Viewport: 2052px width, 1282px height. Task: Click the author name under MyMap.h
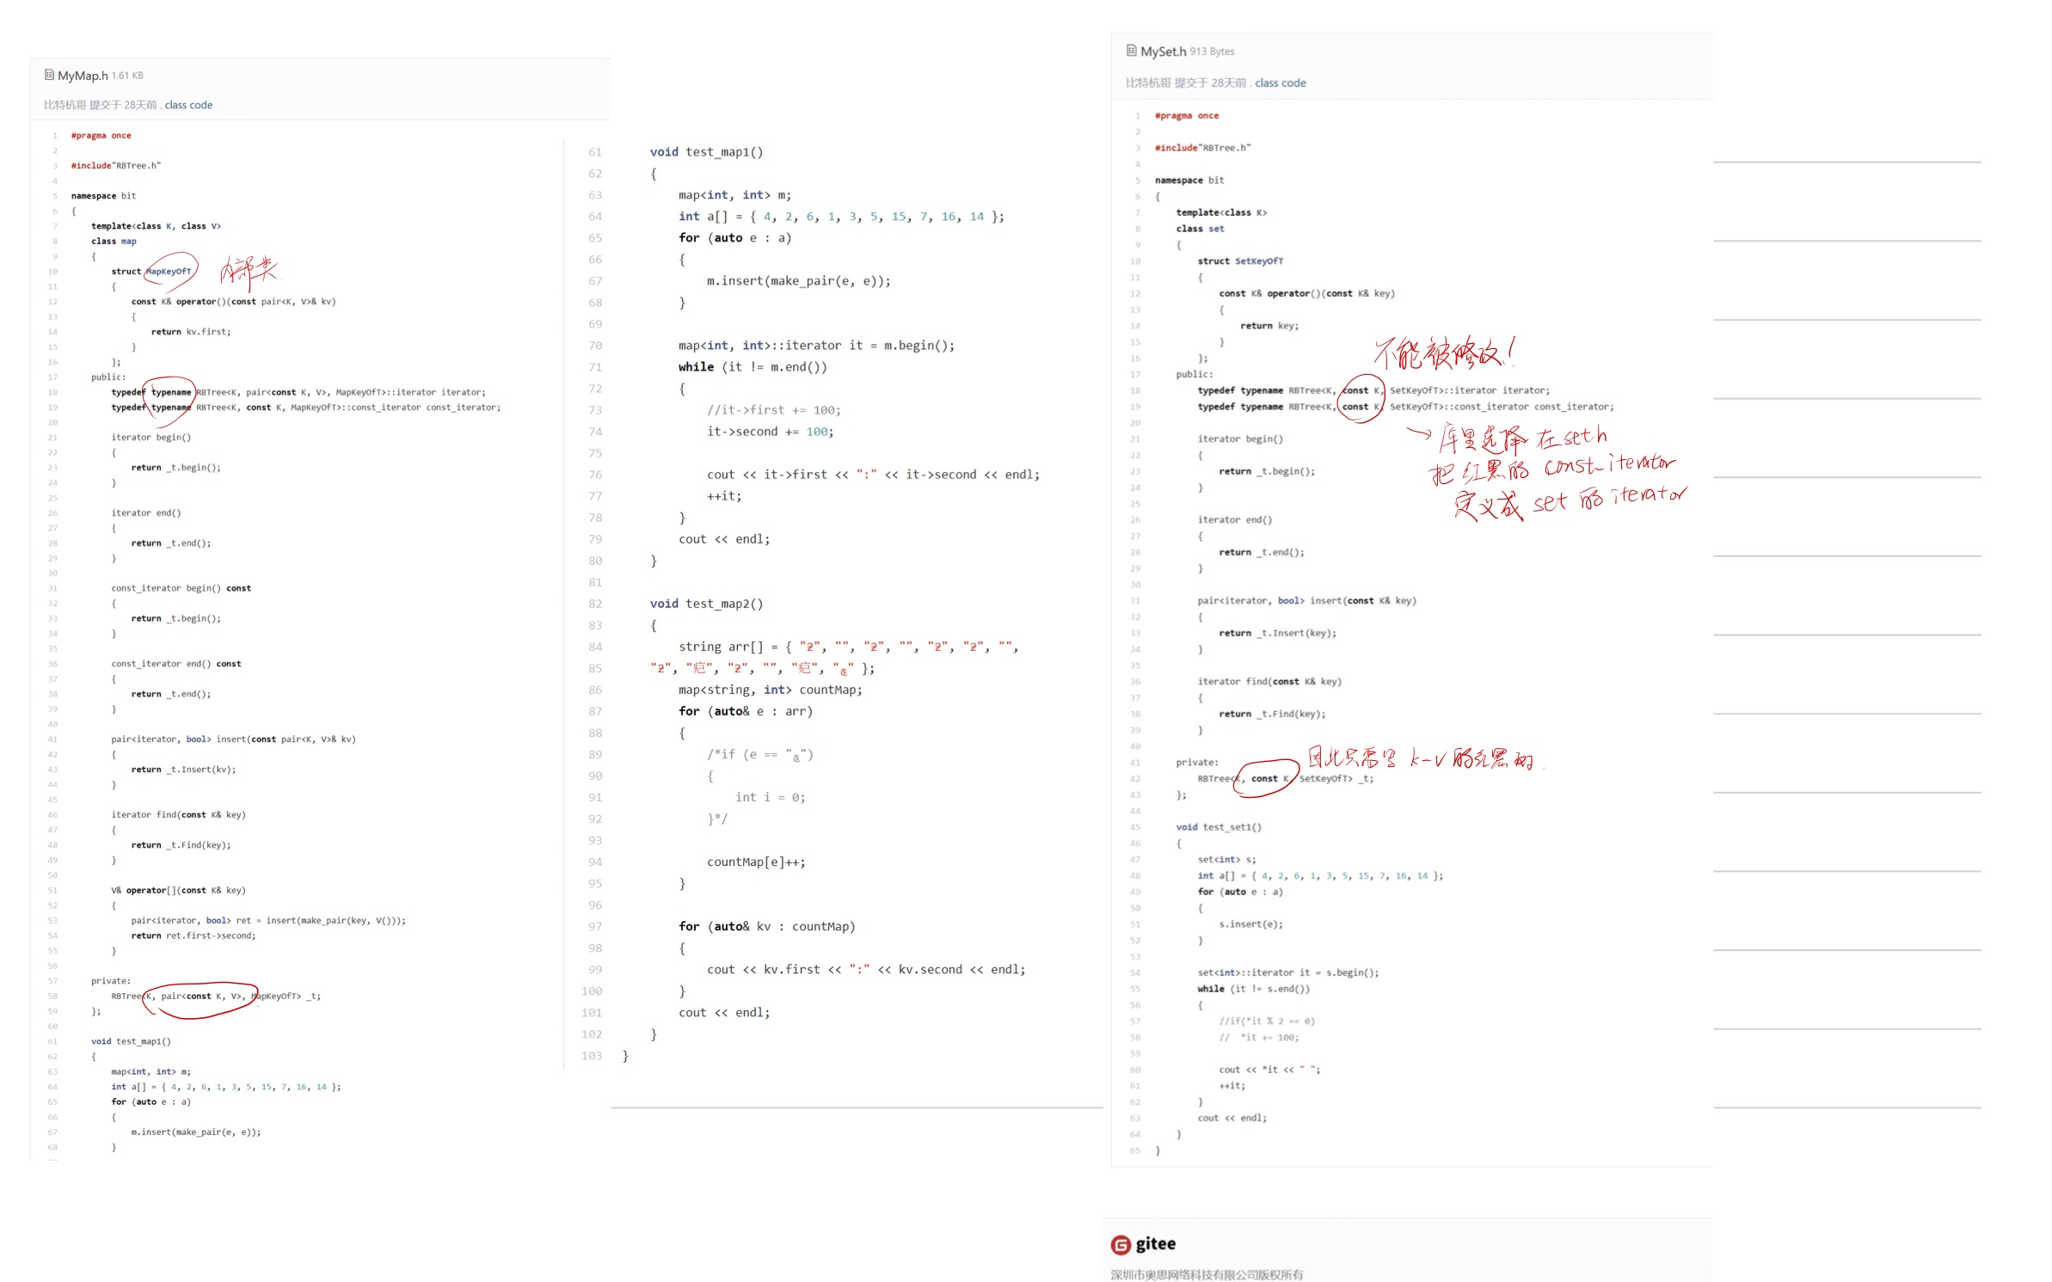65,105
